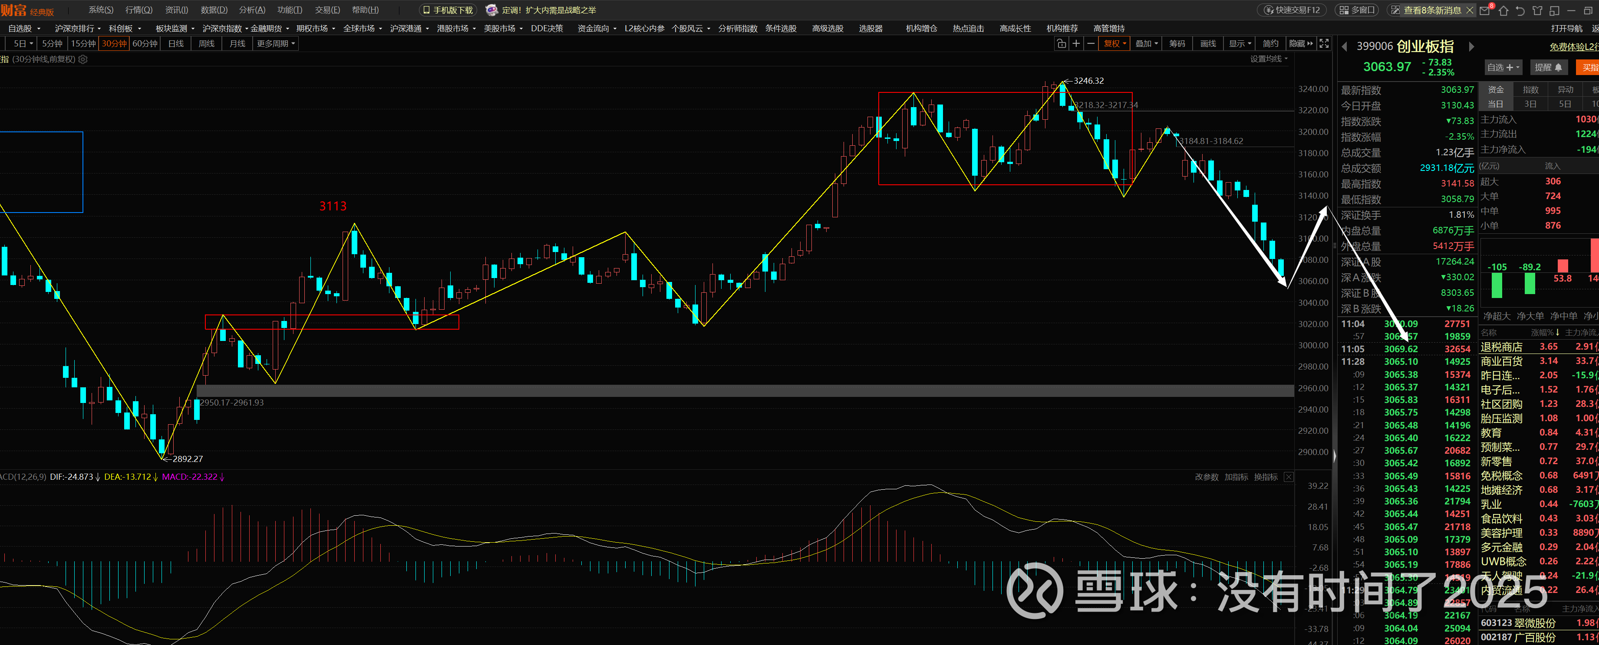This screenshot has width=1599, height=645.
Task: Zoom in chart with plus icon
Action: [1076, 43]
